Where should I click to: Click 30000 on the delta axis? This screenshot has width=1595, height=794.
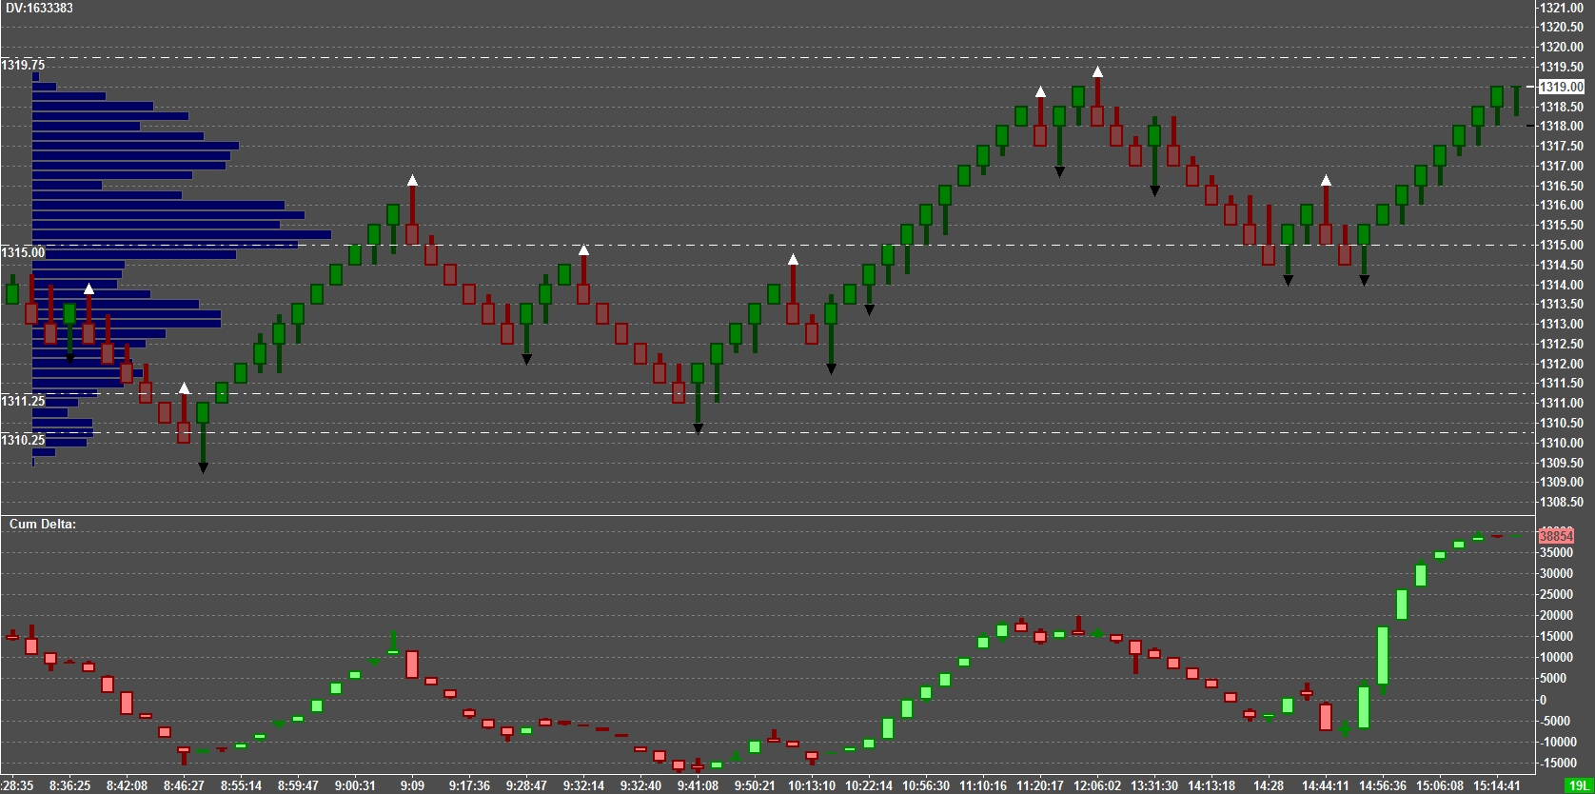click(1557, 573)
